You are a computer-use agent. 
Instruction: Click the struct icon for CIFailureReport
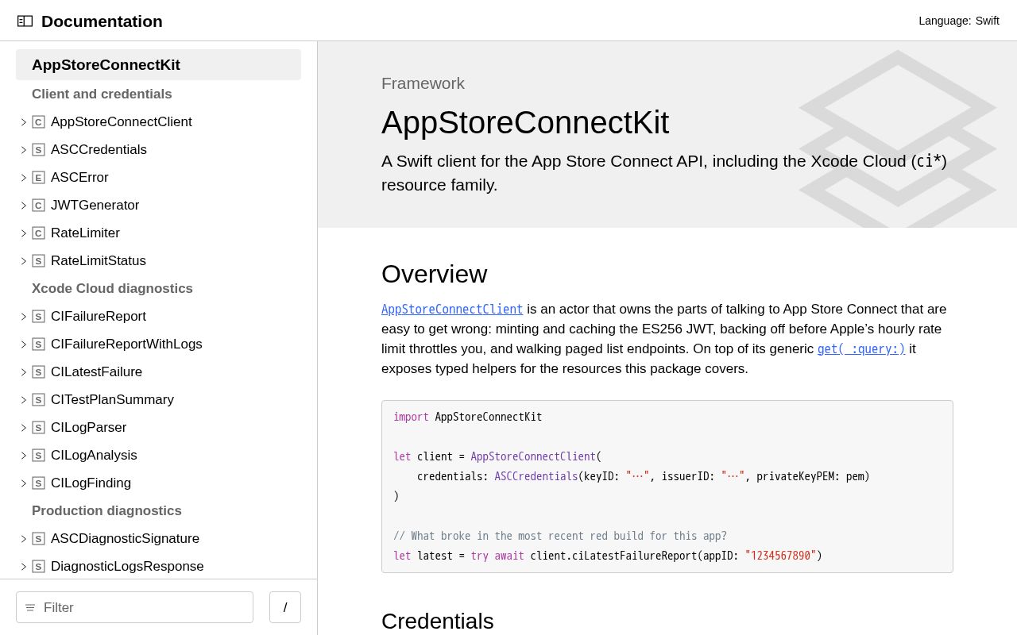click(38, 317)
